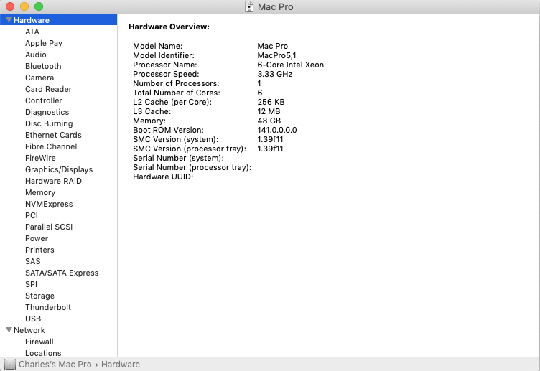
Task: Collapse the Network disclosure triangle
Action: [9, 330]
